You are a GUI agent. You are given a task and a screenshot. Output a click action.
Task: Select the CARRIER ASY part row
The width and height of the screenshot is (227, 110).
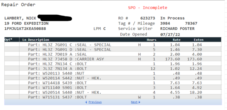113,59
